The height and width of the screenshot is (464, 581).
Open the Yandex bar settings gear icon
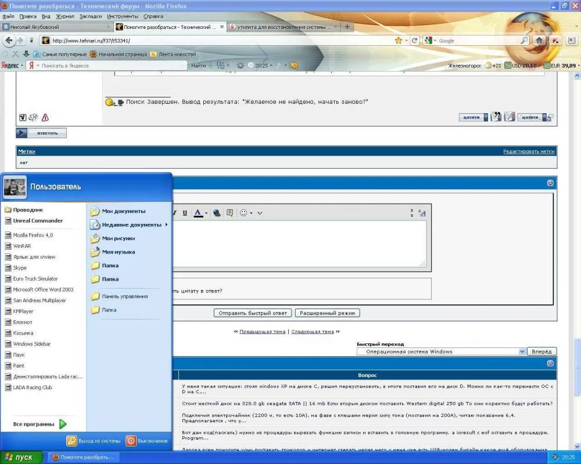[240, 66]
